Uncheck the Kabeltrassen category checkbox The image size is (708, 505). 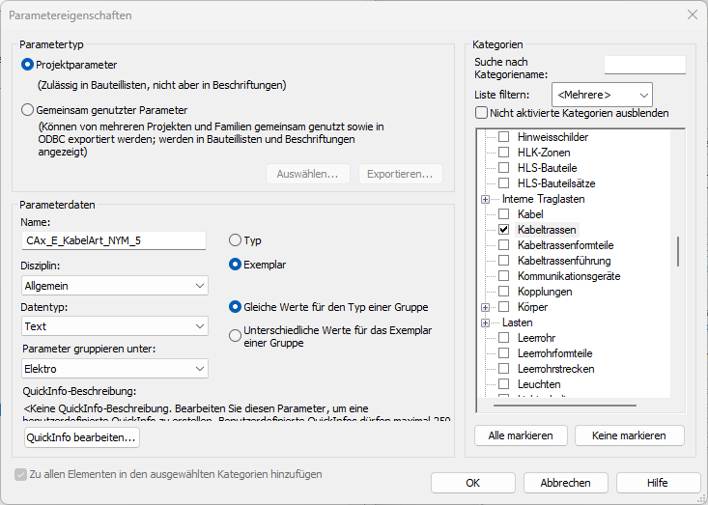pos(503,230)
